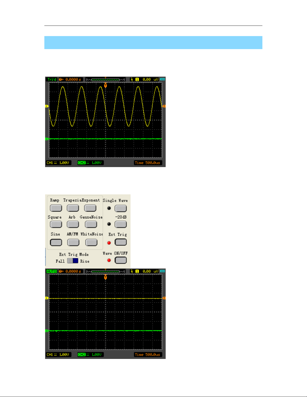Screen dimensions: 307x397
Task: Click the CH1 1.00V readout in lower oscilloscope
Action: [x=58, y=355]
